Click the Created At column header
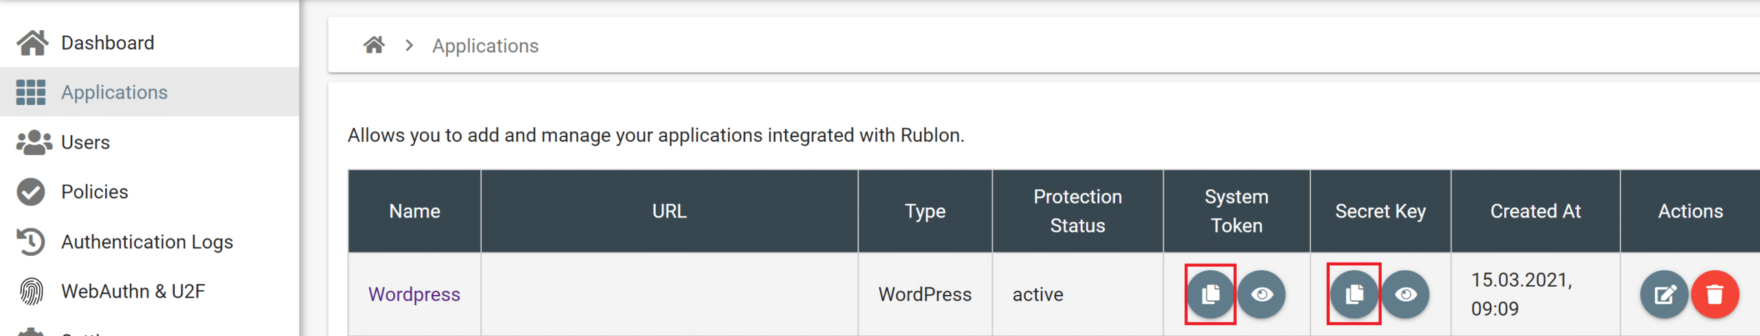Viewport: 1760px width, 336px height. coord(1535,211)
